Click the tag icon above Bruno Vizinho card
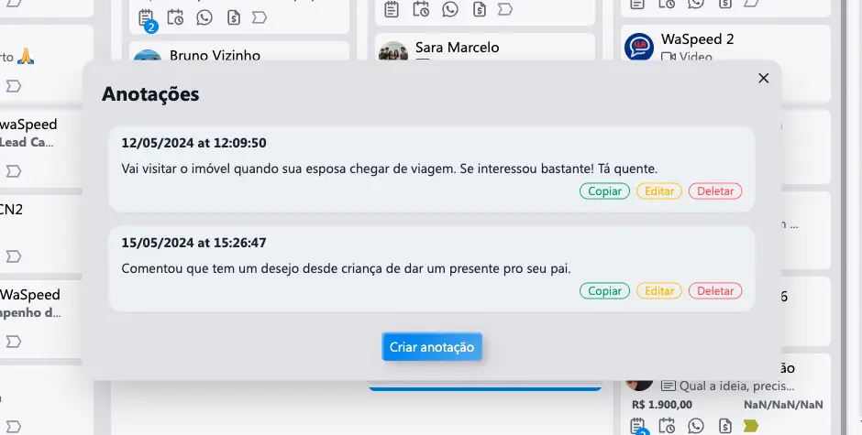The image size is (862, 435). pyautogui.click(x=260, y=17)
